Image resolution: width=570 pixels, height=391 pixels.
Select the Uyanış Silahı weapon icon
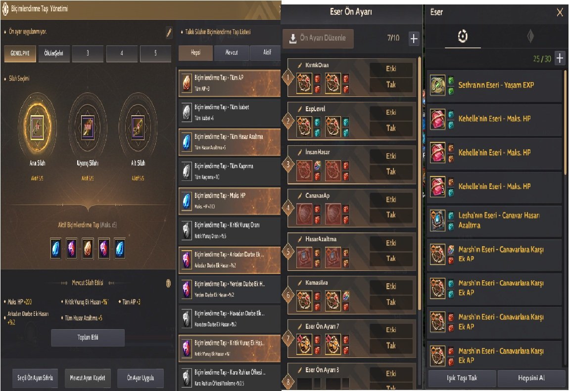(x=88, y=127)
